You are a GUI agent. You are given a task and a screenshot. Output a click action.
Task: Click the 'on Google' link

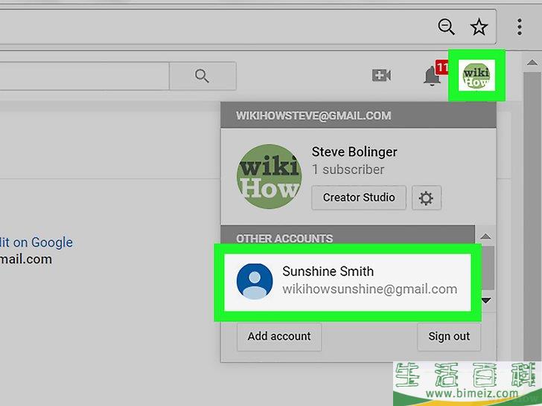[43, 242]
